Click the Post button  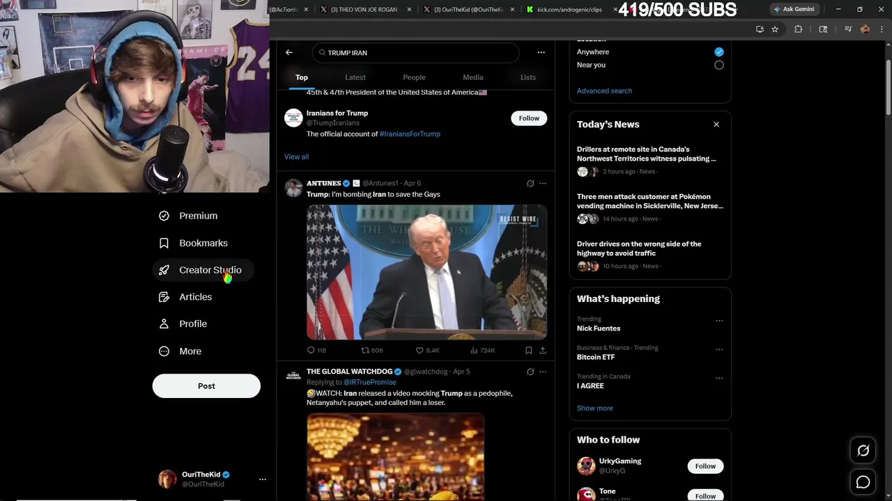tap(206, 386)
